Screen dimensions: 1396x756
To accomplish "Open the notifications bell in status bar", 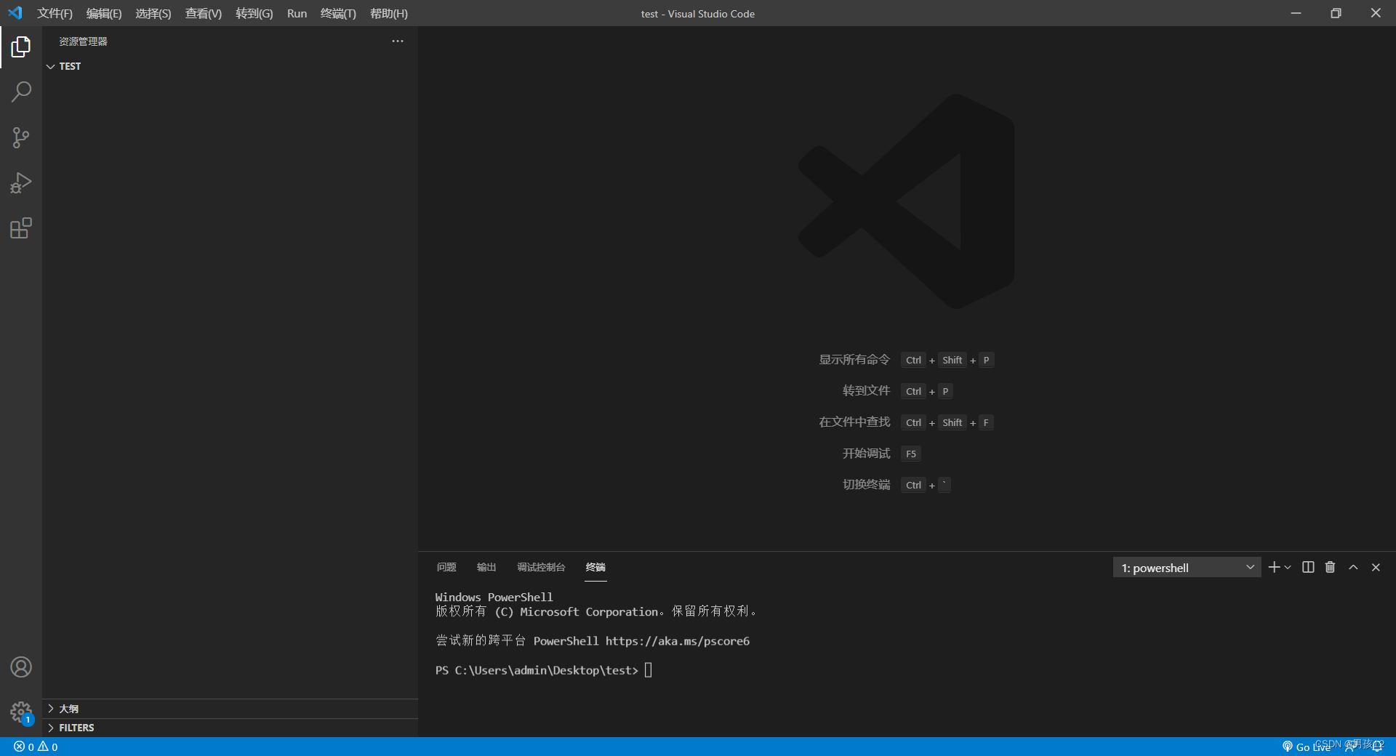I will tap(1378, 747).
